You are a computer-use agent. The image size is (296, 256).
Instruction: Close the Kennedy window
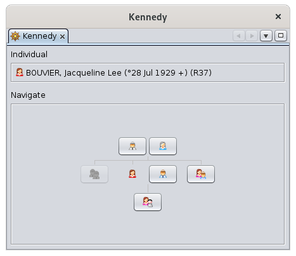pyautogui.click(x=278, y=17)
